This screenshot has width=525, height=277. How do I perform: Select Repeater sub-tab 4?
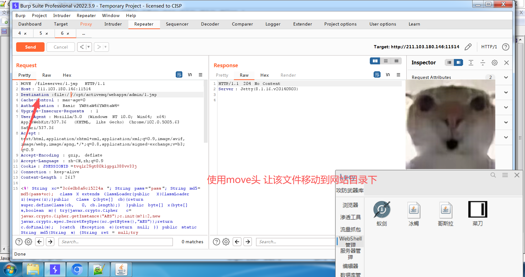[x=20, y=33]
